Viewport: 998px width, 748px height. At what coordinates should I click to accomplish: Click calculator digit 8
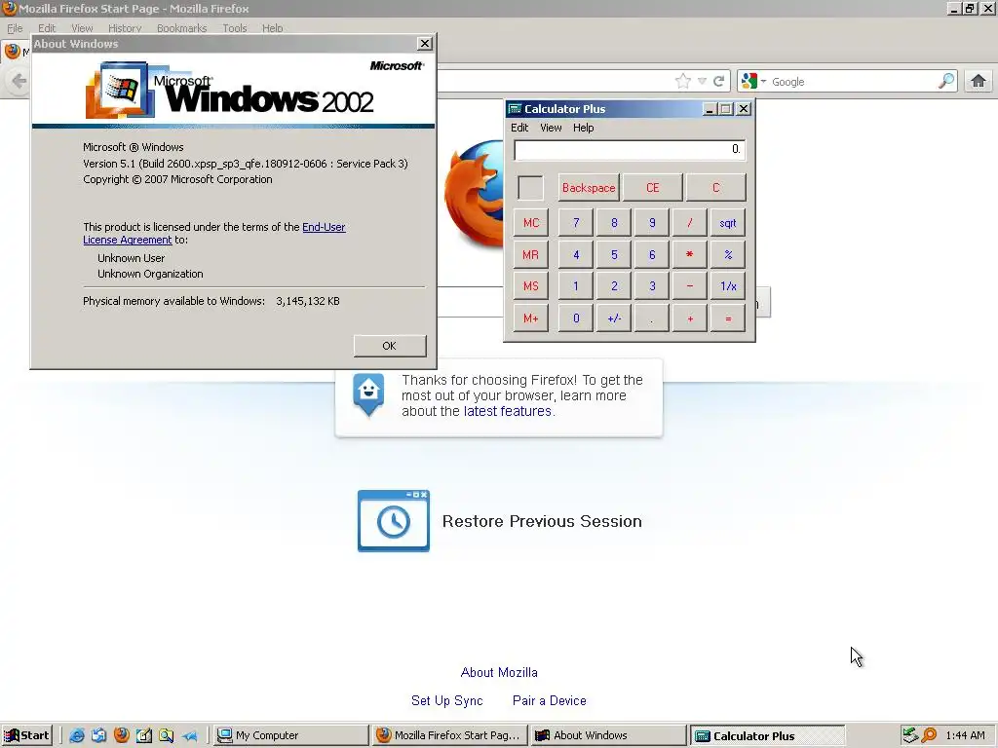point(614,223)
